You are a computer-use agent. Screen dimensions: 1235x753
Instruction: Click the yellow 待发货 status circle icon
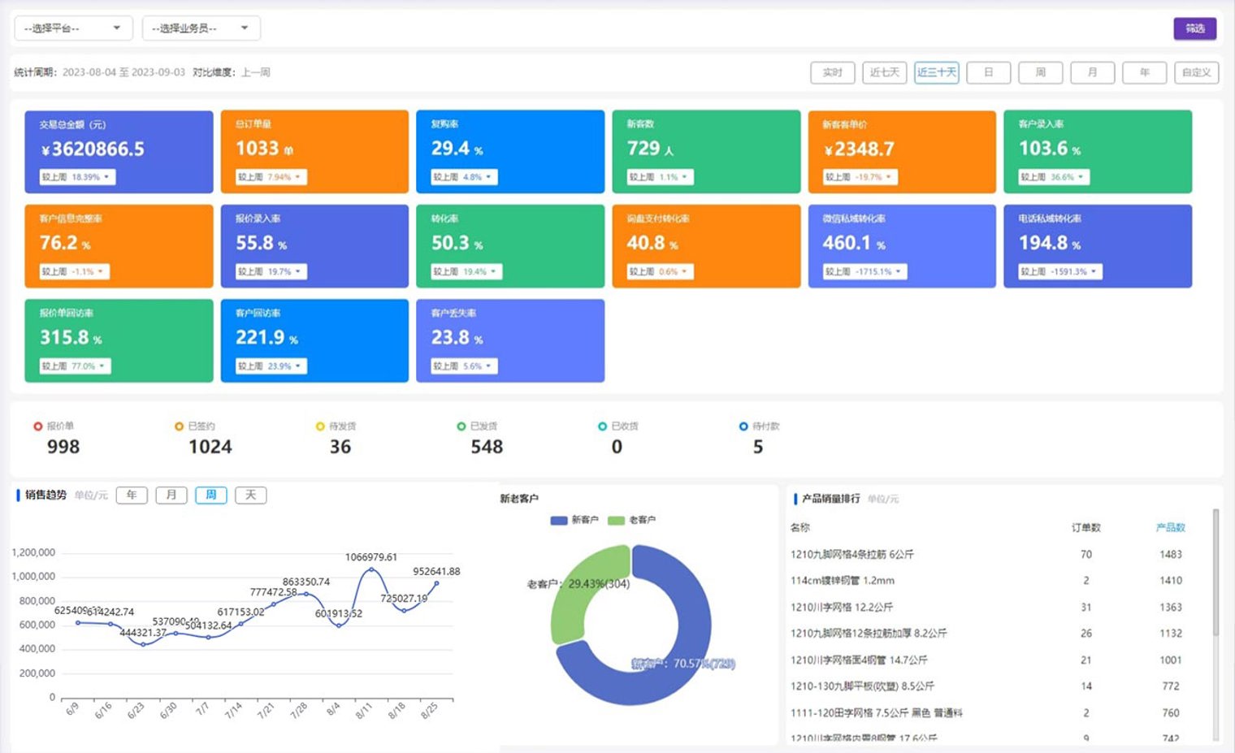point(320,426)
